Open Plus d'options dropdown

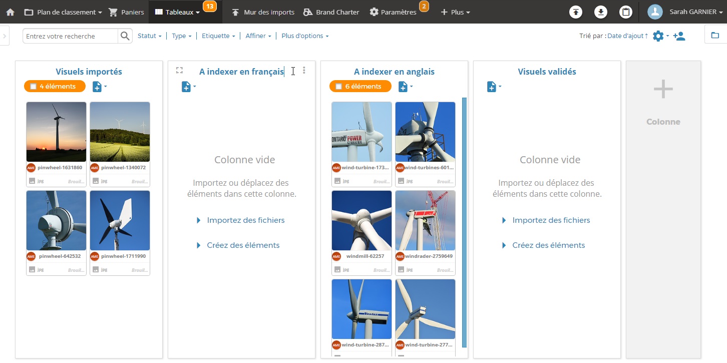click(305, 36)
